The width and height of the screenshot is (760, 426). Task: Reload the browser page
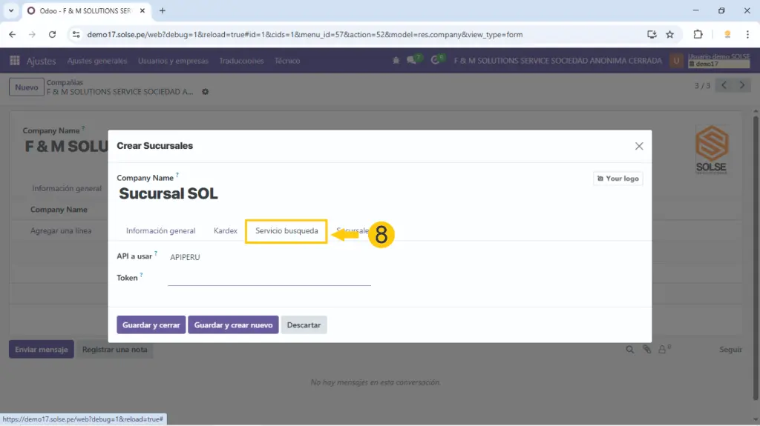(52, 34)
